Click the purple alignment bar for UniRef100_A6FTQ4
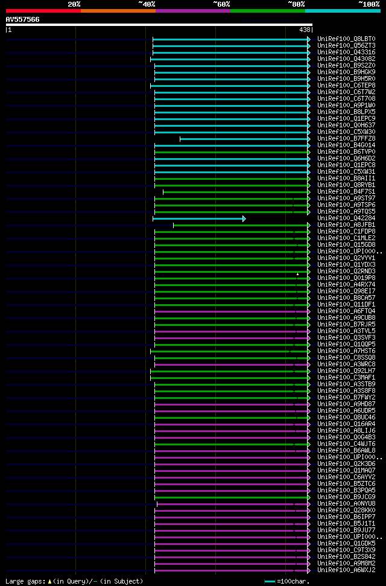Image resolution: width=386 pixels, height=586 pixels. (x=232, y=311)
